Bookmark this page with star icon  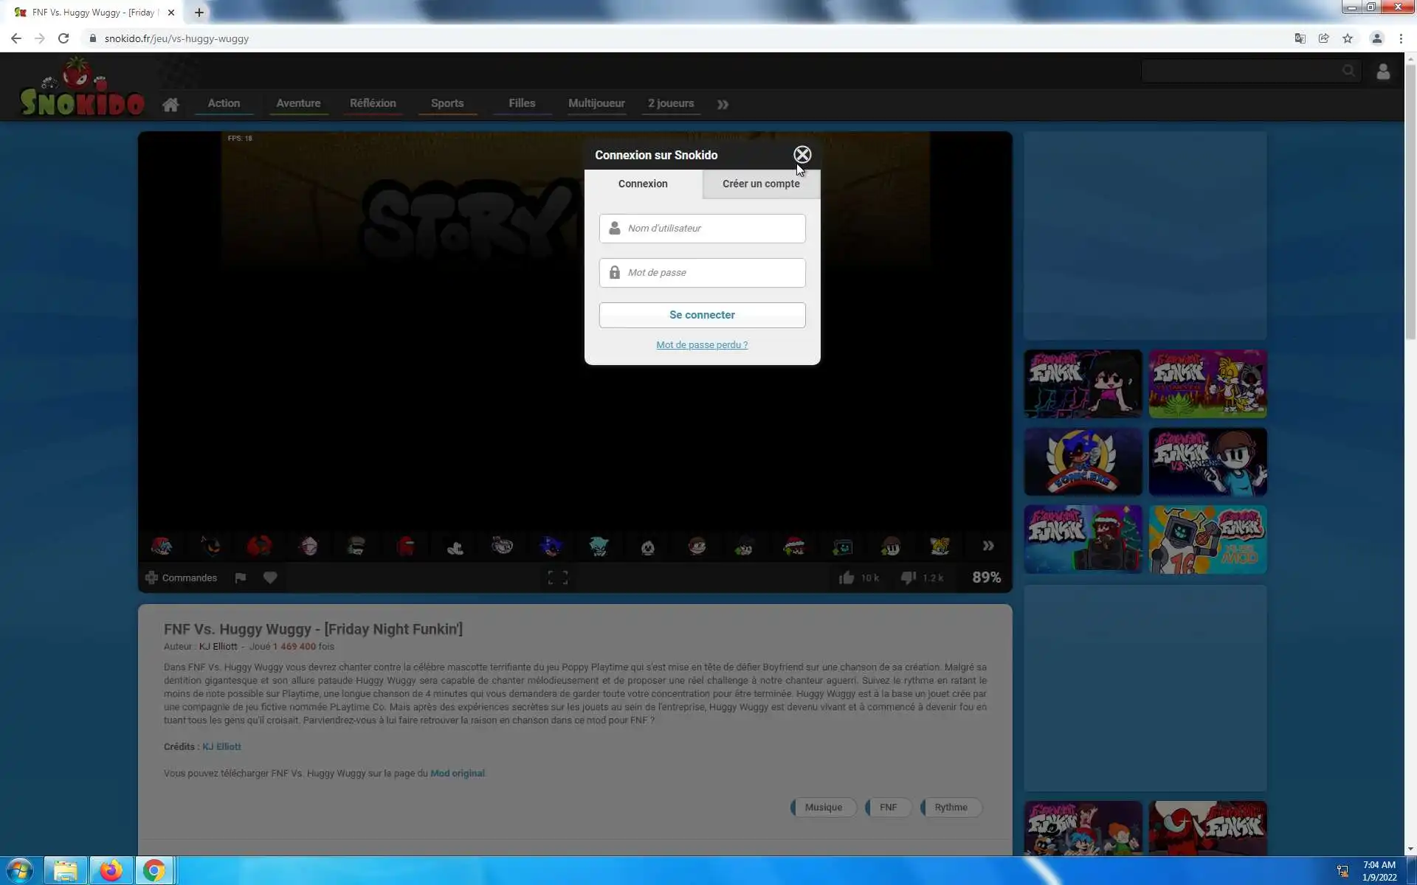tap(1348, 38)
